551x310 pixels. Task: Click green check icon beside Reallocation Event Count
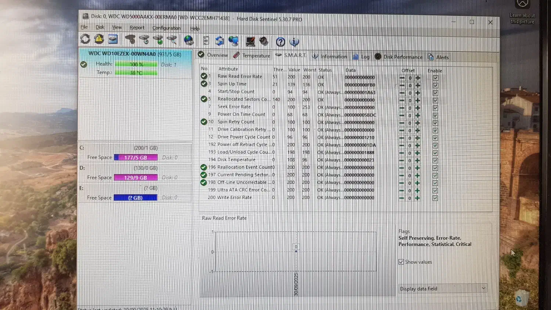coord(204,167)
